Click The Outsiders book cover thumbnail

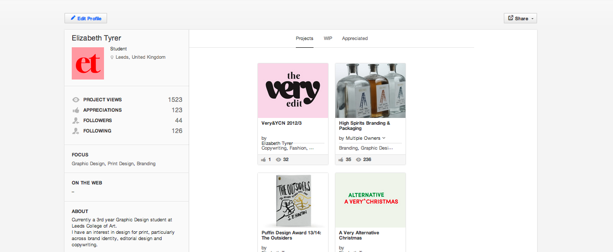click(x=293, y=200)
